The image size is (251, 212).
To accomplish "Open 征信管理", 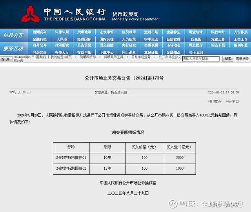I will point(173,39).
